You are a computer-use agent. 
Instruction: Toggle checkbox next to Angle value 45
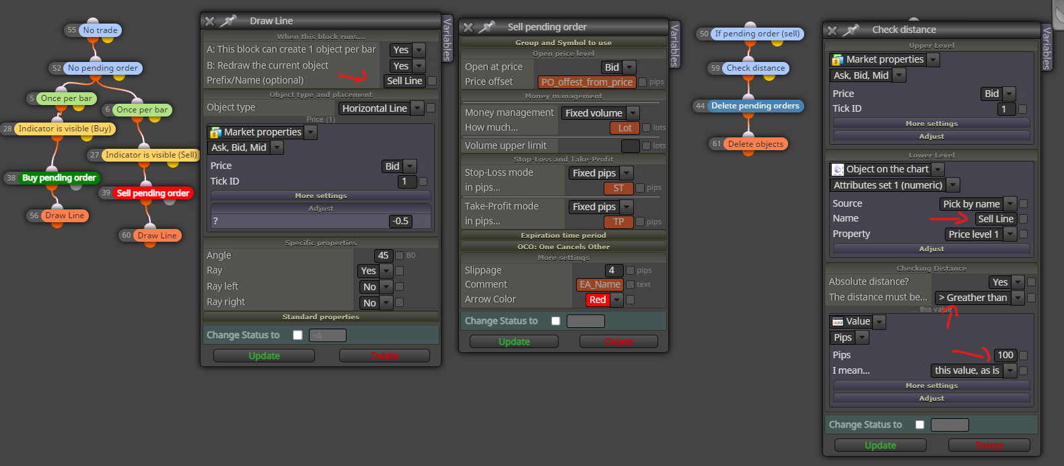pos(399,256)
